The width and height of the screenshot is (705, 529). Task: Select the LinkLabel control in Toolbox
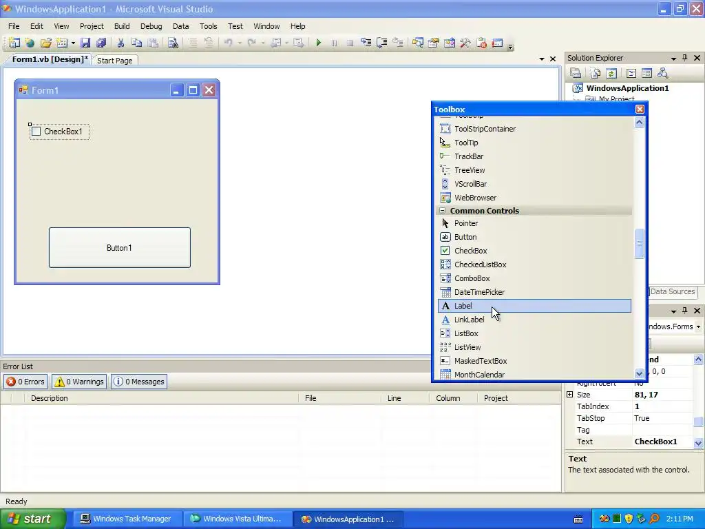(534, 320)
